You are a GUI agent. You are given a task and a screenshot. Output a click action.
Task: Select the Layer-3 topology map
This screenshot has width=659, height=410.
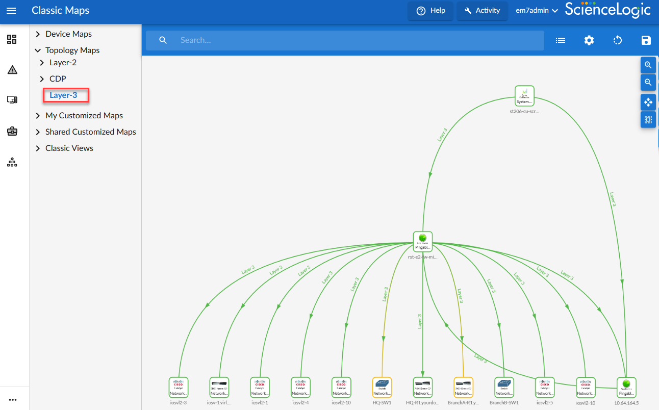63,95
